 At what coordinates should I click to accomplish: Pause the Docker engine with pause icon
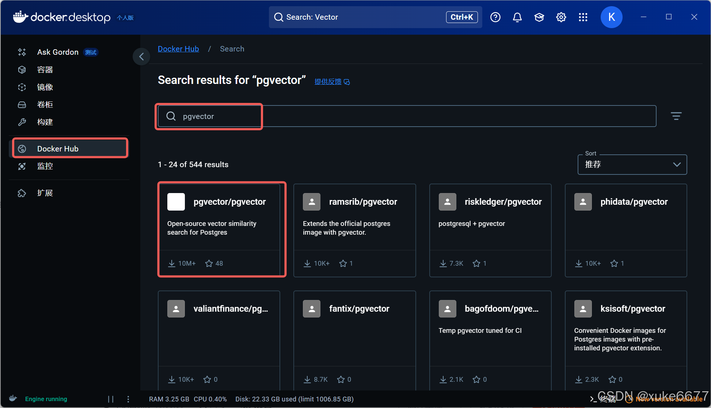[x=111, y=399]
